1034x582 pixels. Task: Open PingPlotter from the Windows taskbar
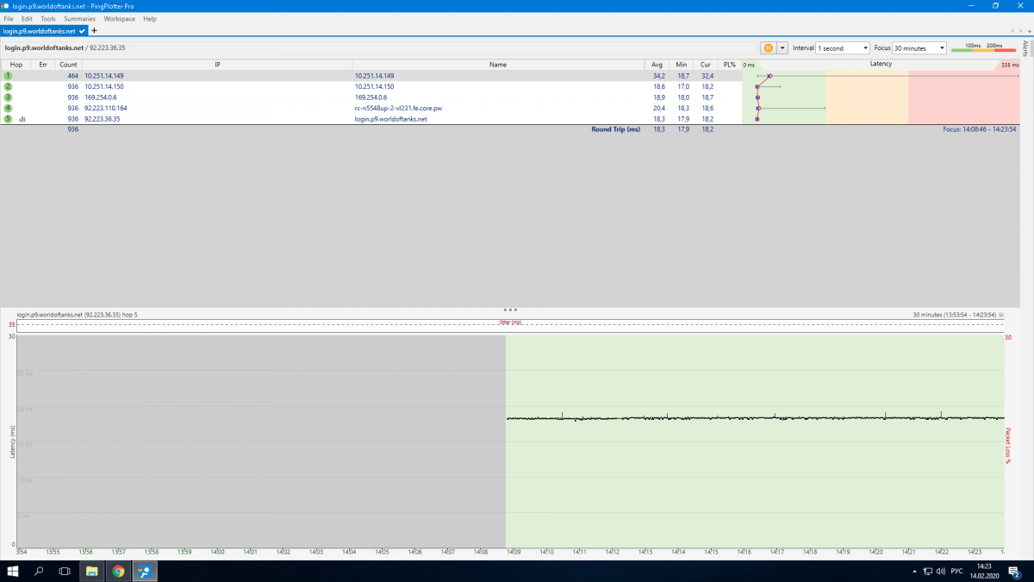click(x=146, y=571)
